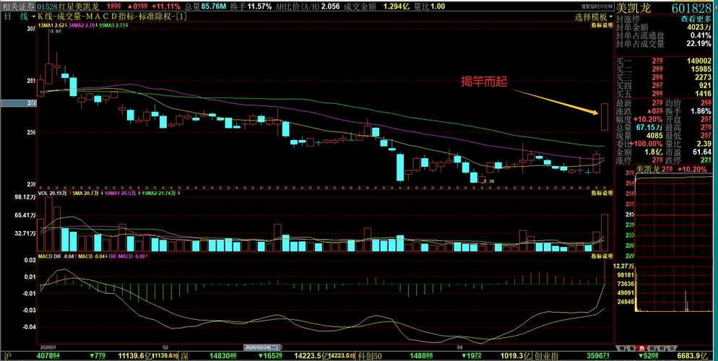
Task: Click the MACD DIF -0.04 label
Action: 57,256
